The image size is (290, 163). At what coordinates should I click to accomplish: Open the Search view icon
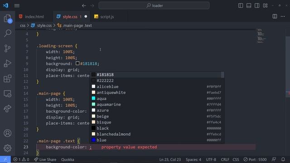tap(8, 33)
